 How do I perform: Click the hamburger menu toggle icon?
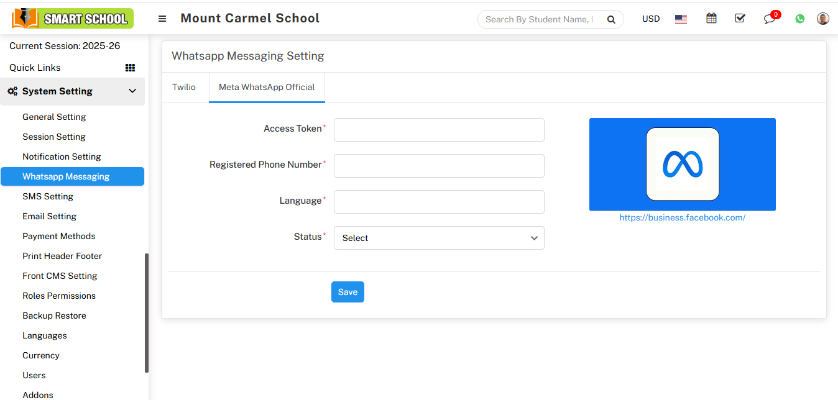(x=162, y=19)
